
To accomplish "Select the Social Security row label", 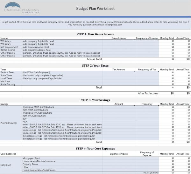I will (8, 84).
